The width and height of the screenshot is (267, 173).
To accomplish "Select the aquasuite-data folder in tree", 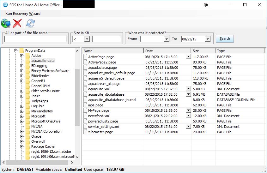I will (x=43, y=61).
